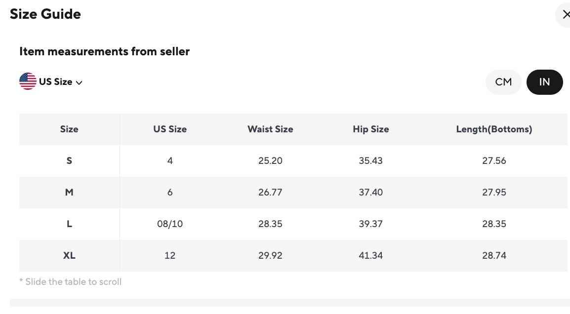Select the L size row label
570x314 pixels.
[x=69, y=224]
